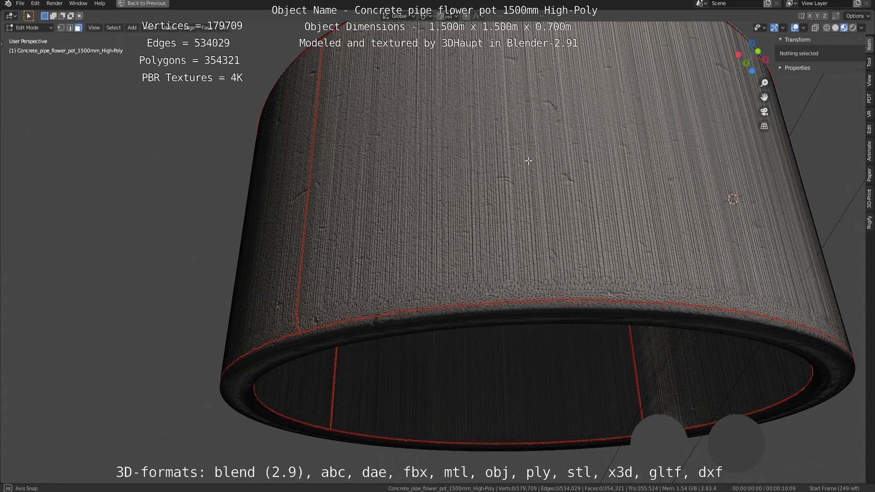Switch to material preview shading
This screenshot has width=875, height=492.
pos(844,28)
